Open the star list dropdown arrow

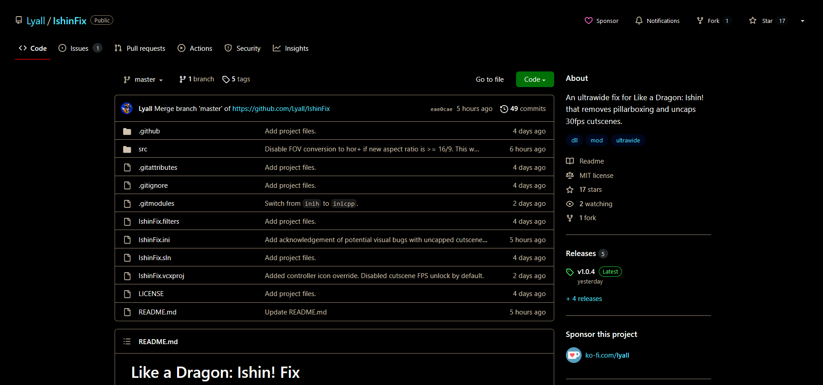pyautogui.click(x=802, y=21)
